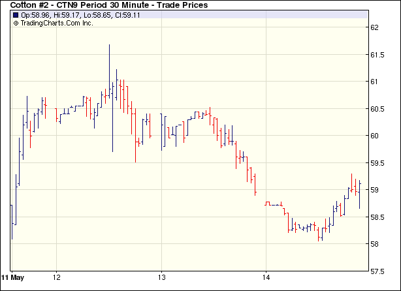
Task: Click the 59.5 price axis label
Action: 377,163
